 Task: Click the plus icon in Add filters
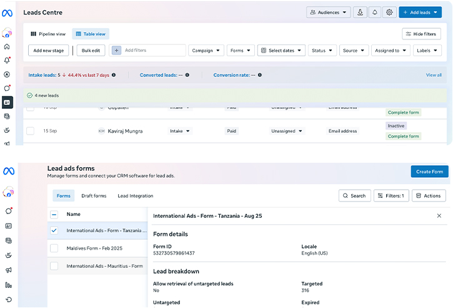pos(116,51)
